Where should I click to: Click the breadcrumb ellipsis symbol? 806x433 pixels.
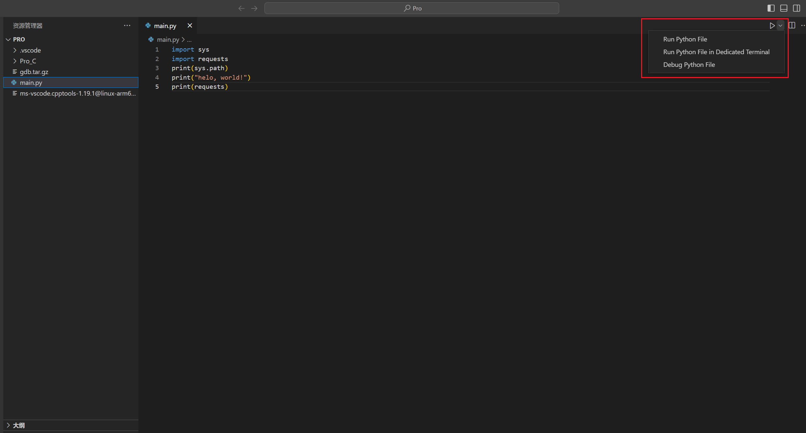[x=189, y=39]
